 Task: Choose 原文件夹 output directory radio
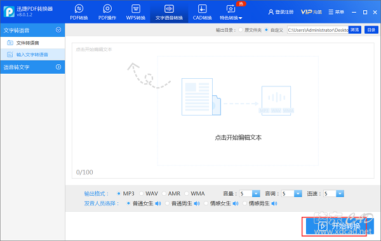coord(241,30)
